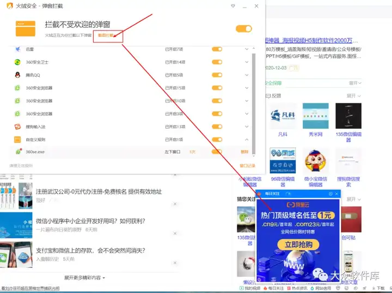Image resolution: width=392 pixels, height=293 pixels.
Task: Click the 截图拦截 link
Action: (106, 35)
